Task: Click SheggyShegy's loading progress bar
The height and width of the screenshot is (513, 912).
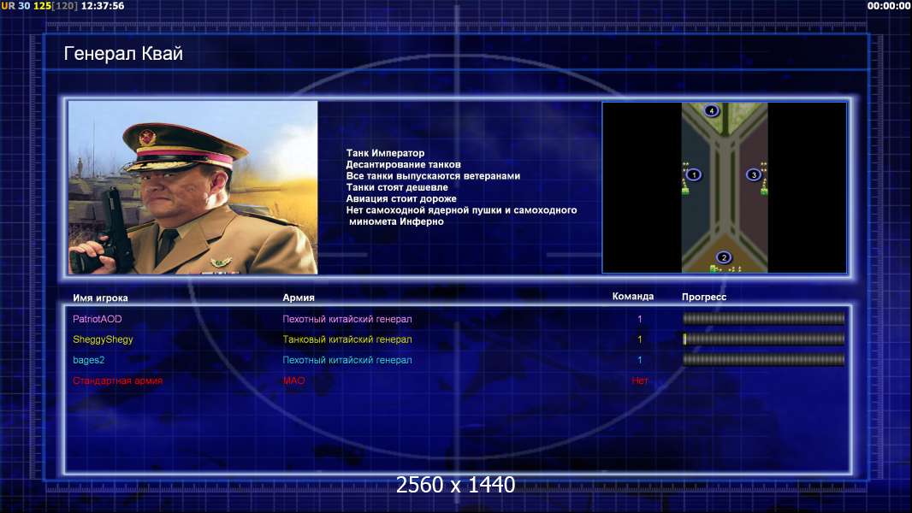Action: pyautogui.click(x=763, y=339)
